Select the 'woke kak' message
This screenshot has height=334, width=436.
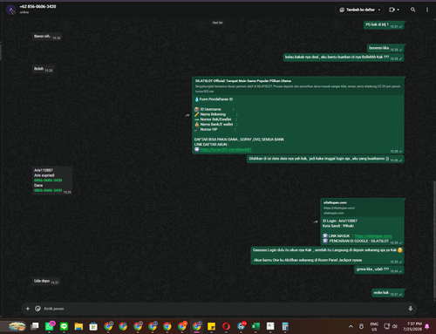point(388,293)
